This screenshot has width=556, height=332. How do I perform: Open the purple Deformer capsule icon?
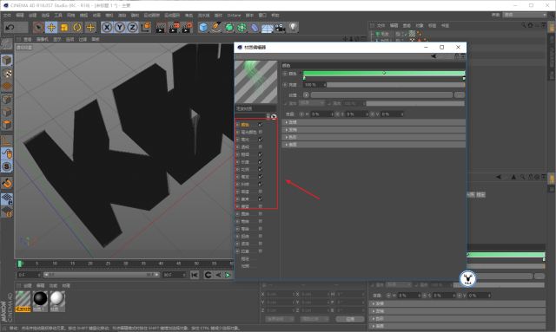coord(255,28)
